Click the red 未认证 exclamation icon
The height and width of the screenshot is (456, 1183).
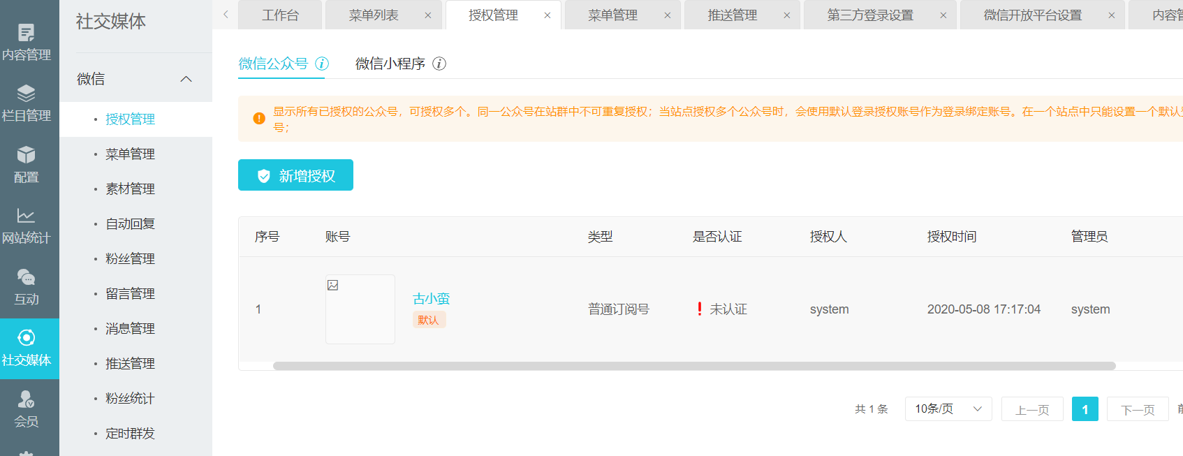point(700,309)
